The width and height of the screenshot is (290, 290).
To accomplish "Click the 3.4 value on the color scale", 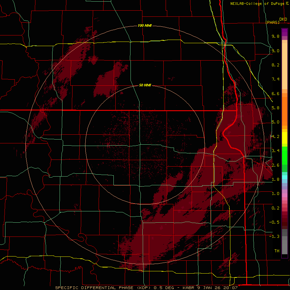I will [275, 151].
